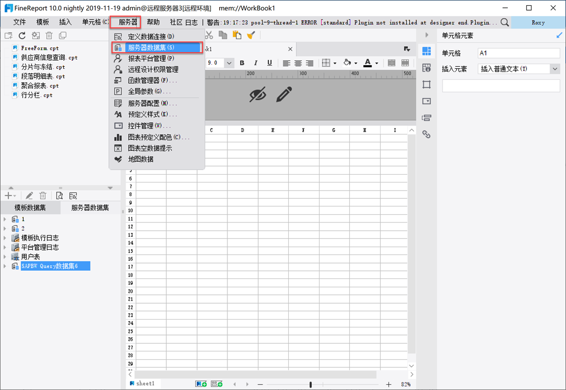566x390 pixels.
Task: Click the crossed-eye hide icon
Action: pos(258,95)
